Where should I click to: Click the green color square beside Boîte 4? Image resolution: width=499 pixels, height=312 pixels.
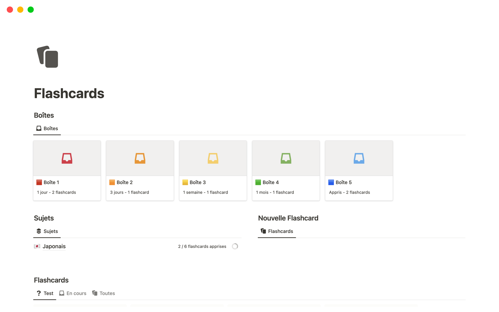coord(258,182)
